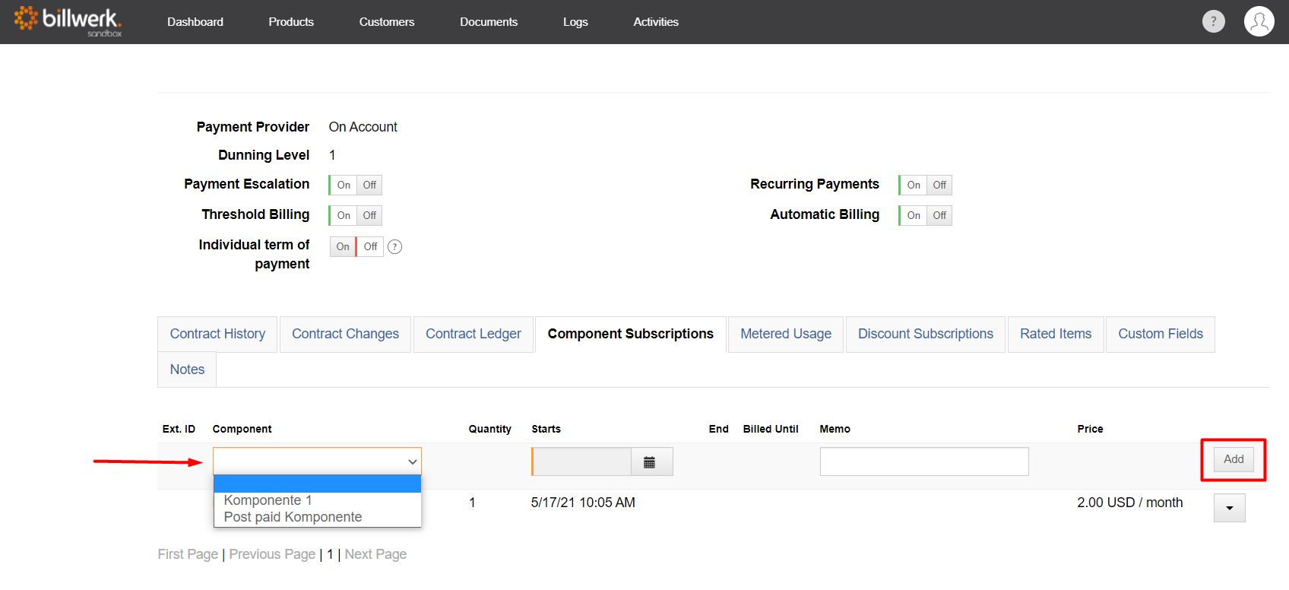
Task: Open the help question mark icon
Action: (x=1213, y=21)
